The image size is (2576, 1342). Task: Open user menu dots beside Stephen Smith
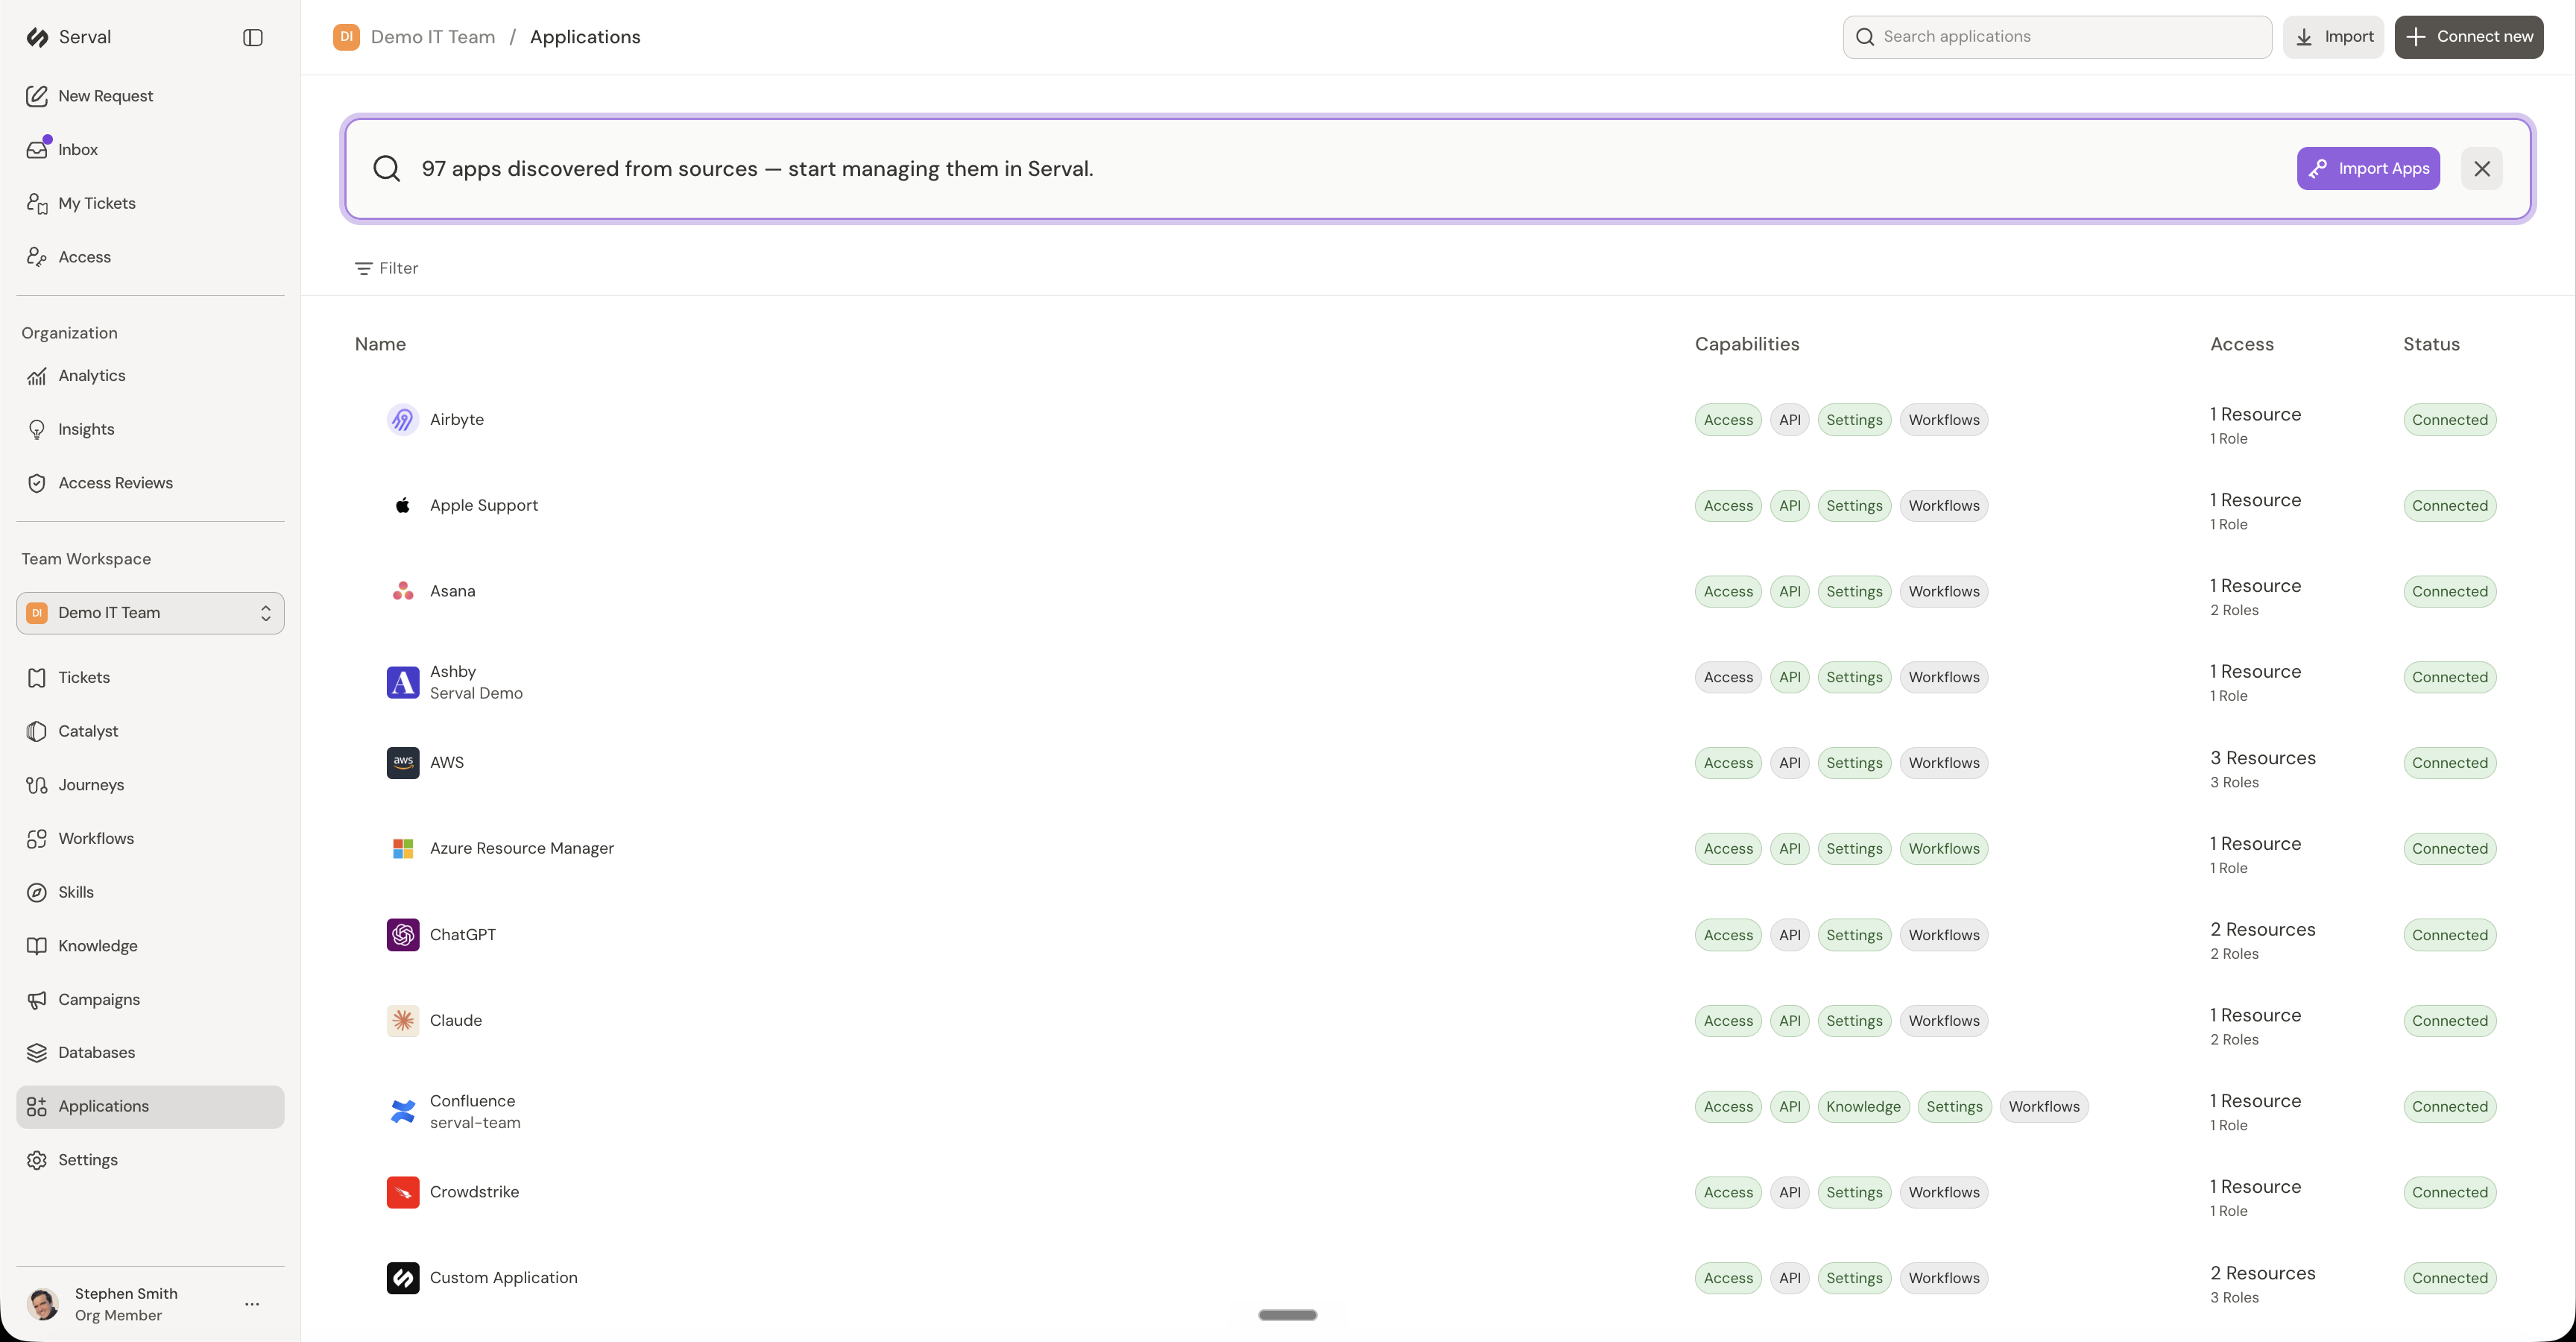(252, 1304)
